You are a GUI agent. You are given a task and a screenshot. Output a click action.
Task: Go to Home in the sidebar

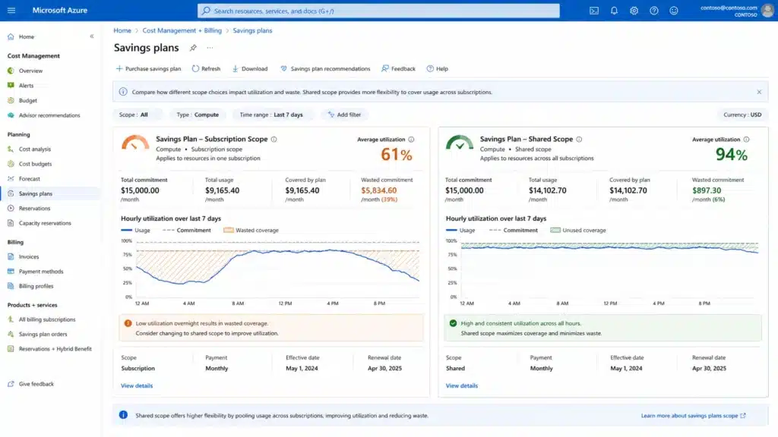pyautogui.click(x=27, y=36)
